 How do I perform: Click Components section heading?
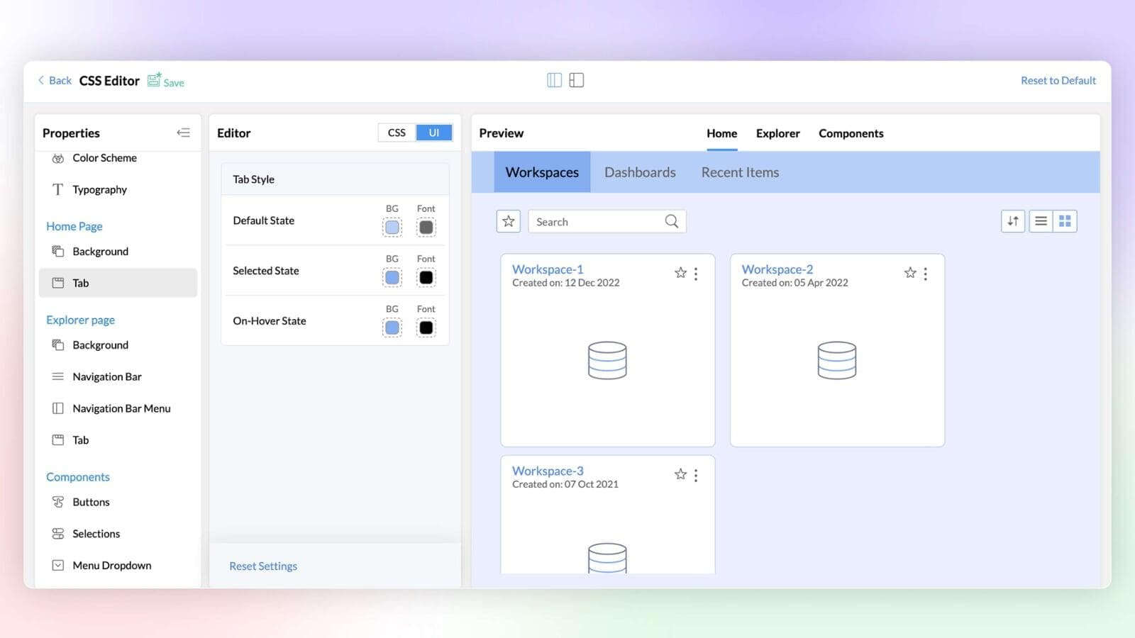tap(78, 477)
